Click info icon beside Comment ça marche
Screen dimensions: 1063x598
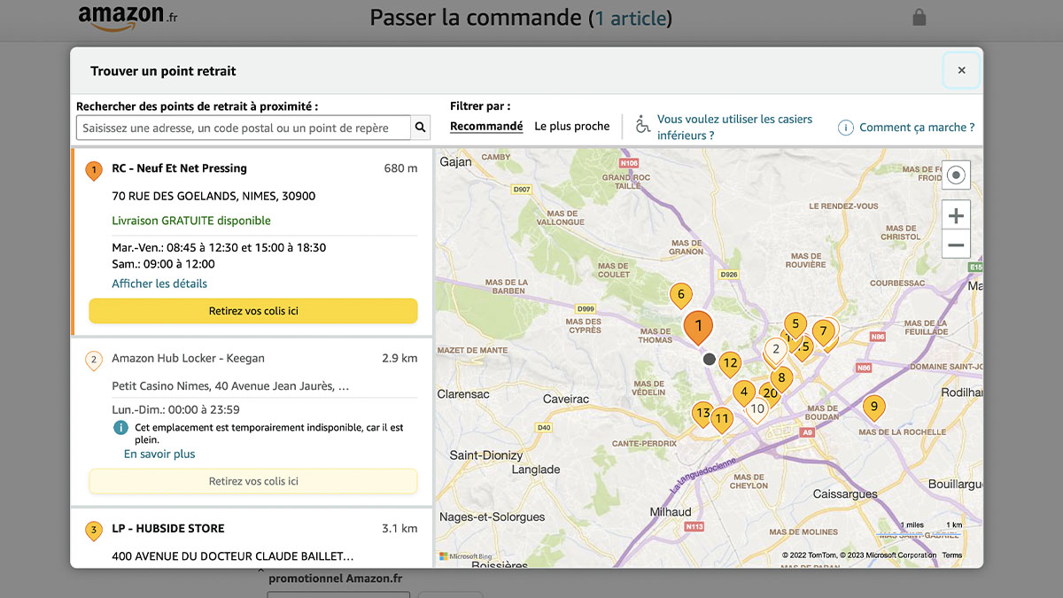pyautogui.click(x=846, y=128)
